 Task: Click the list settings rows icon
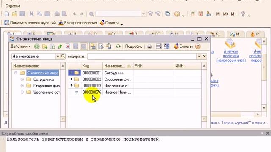[159, 46]
